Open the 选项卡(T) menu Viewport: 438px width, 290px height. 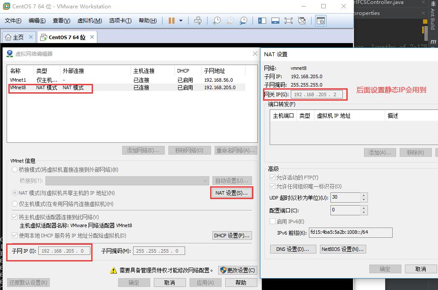click(120, 21)
